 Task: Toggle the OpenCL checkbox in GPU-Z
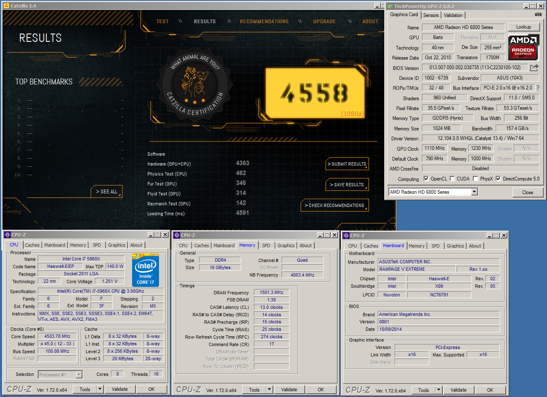(x=426, y=179)
